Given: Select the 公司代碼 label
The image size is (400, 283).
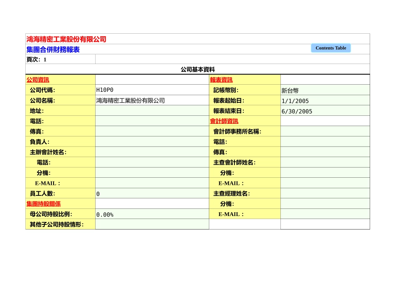Looking at the screenshot, I should click(43, 90).
